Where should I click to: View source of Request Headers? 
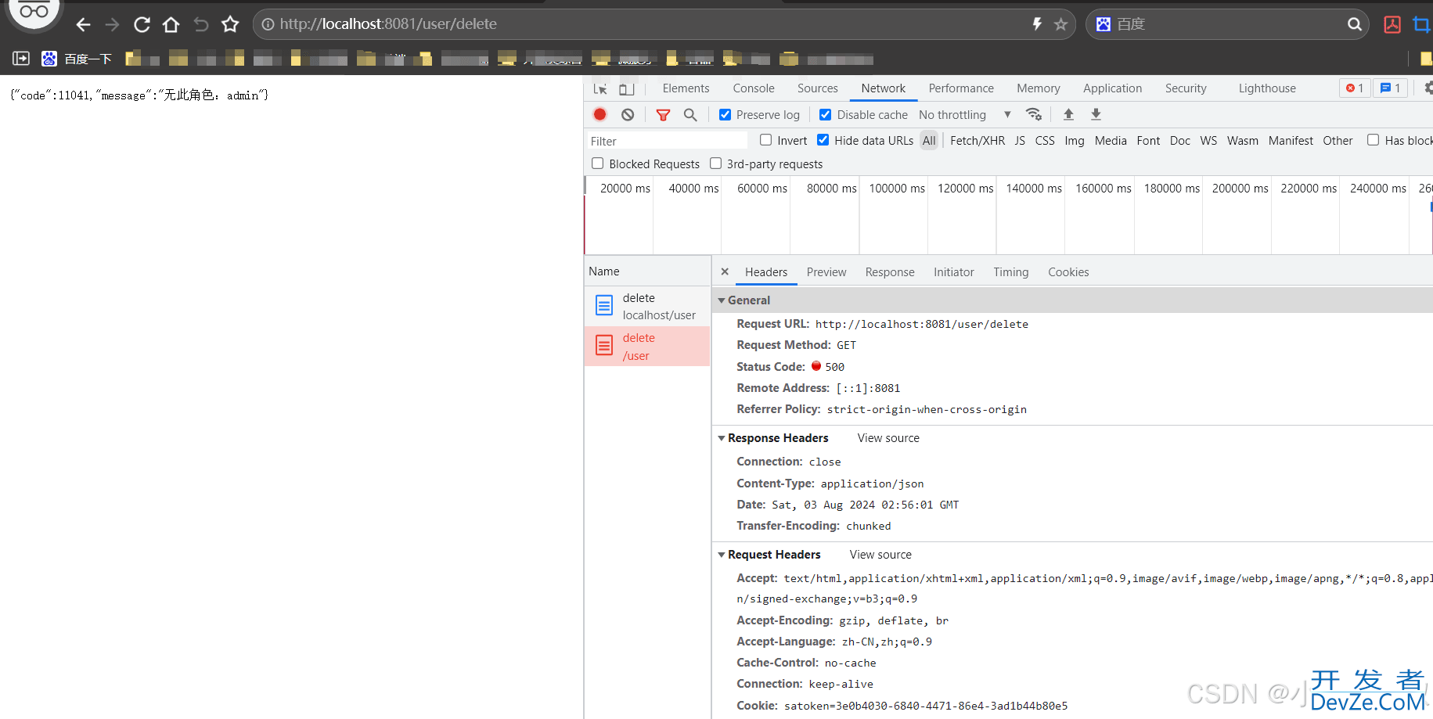coord(880,555)
